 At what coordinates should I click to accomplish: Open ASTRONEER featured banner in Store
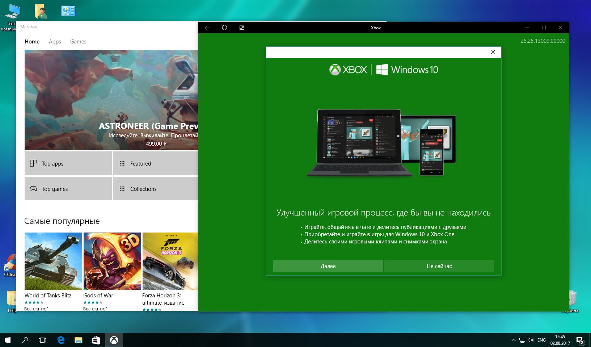point(111,100)
